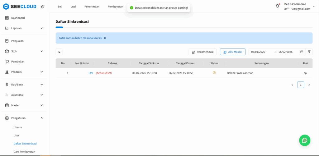Click end date 06/02/2026 field
319x156 pixels.
285,52
